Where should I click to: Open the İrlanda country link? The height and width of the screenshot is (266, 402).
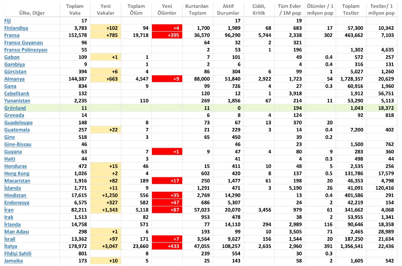point(12,224)
